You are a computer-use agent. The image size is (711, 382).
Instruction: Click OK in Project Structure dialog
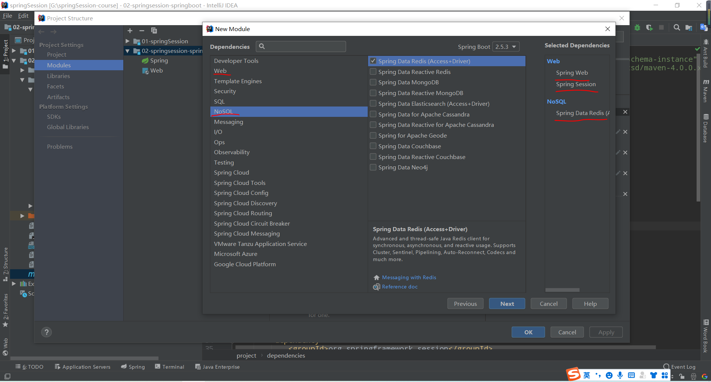click(x=528, y=332)
